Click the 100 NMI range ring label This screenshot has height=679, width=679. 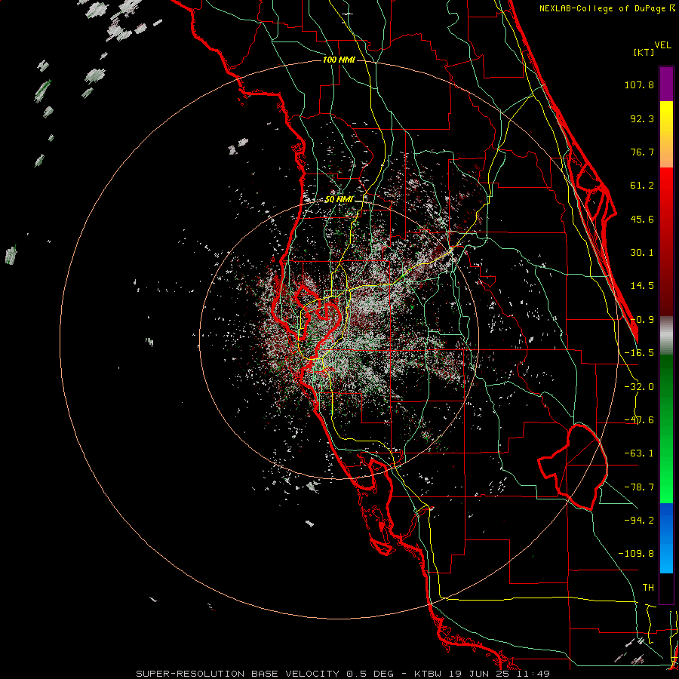[x=339, y=60]
